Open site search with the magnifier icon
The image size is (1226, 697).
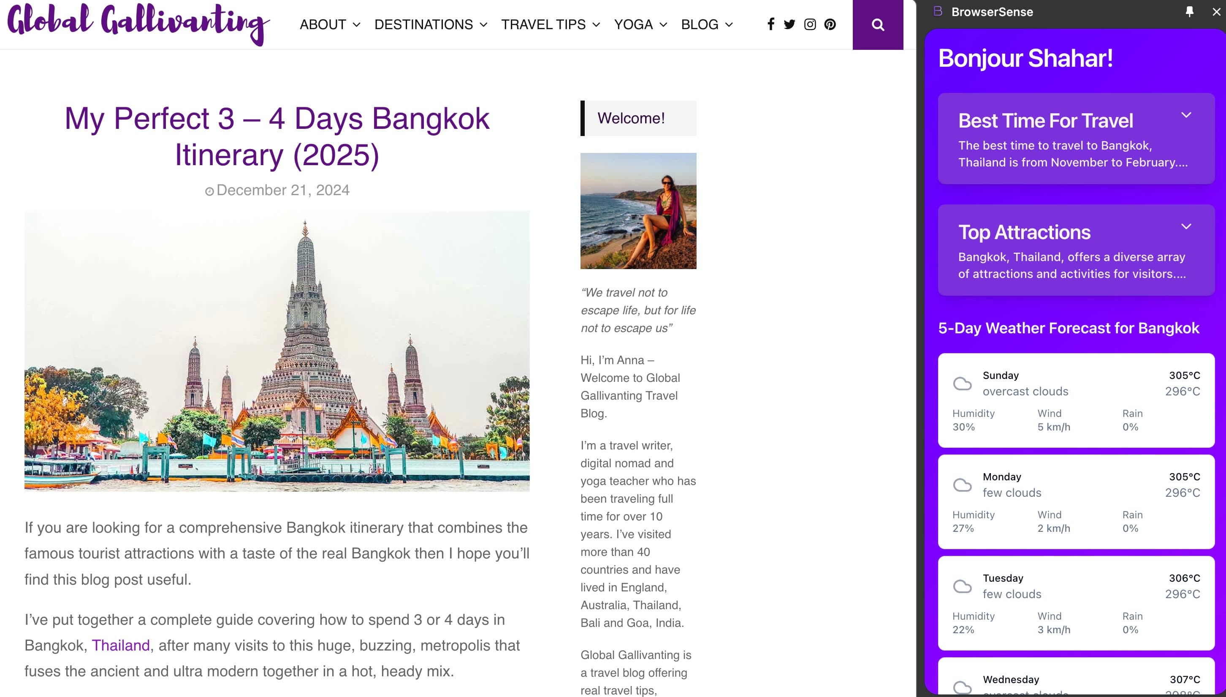pos(877,25)
